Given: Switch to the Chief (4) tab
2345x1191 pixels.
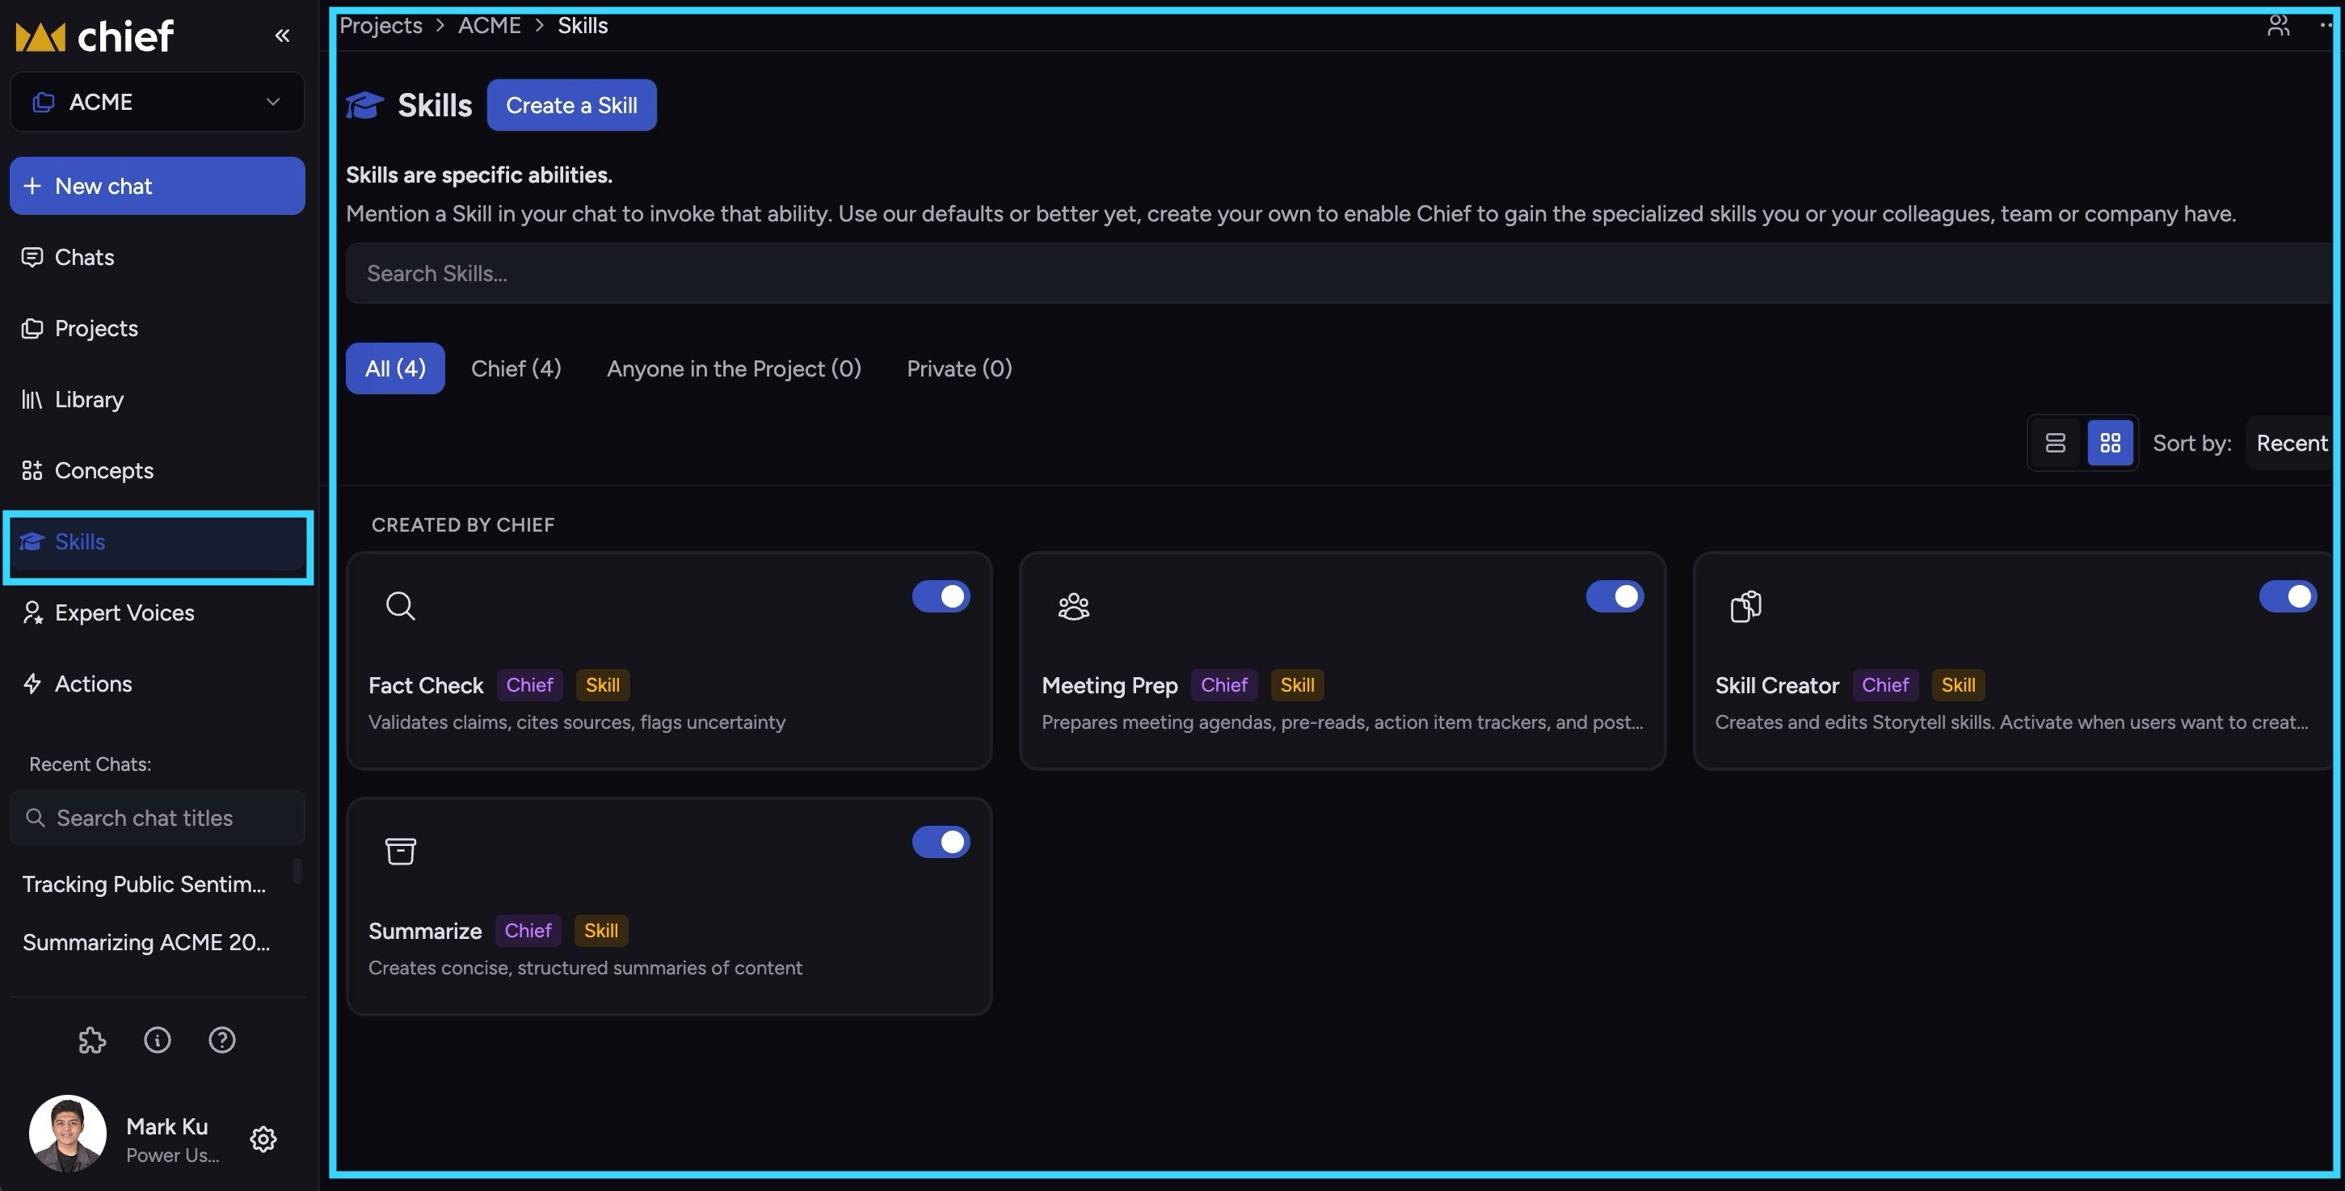Looking at the screenshot, I should click(x=516, y=368).
